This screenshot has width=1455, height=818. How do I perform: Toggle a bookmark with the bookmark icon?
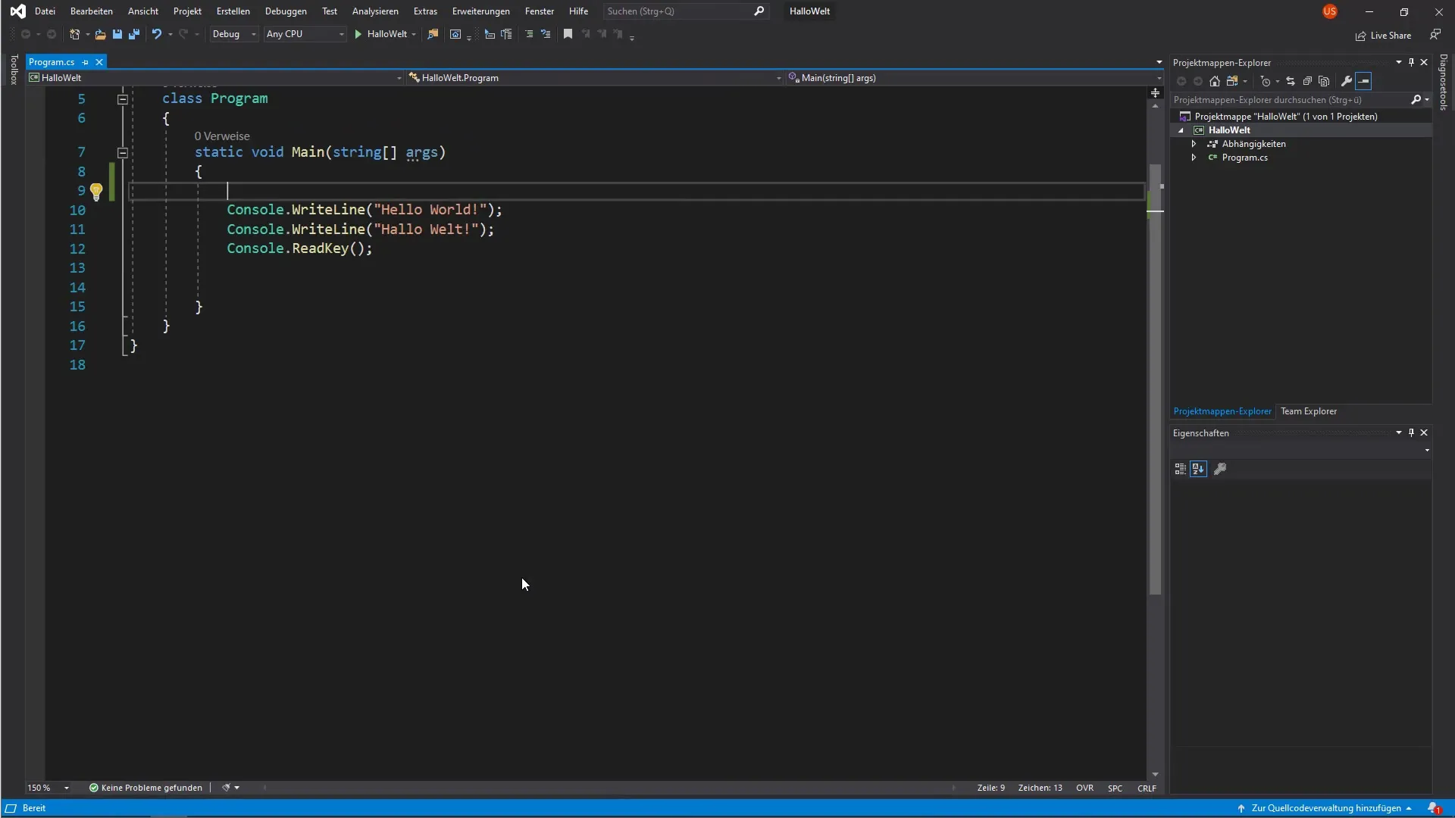click(x=568, y=34)
